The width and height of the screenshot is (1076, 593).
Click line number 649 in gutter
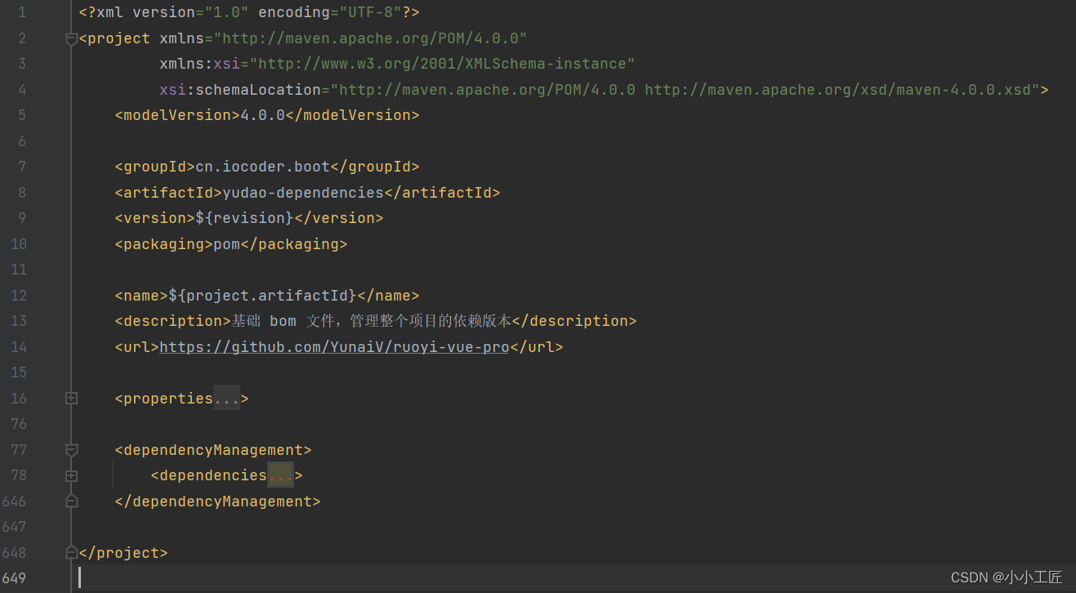click(14, 578)
